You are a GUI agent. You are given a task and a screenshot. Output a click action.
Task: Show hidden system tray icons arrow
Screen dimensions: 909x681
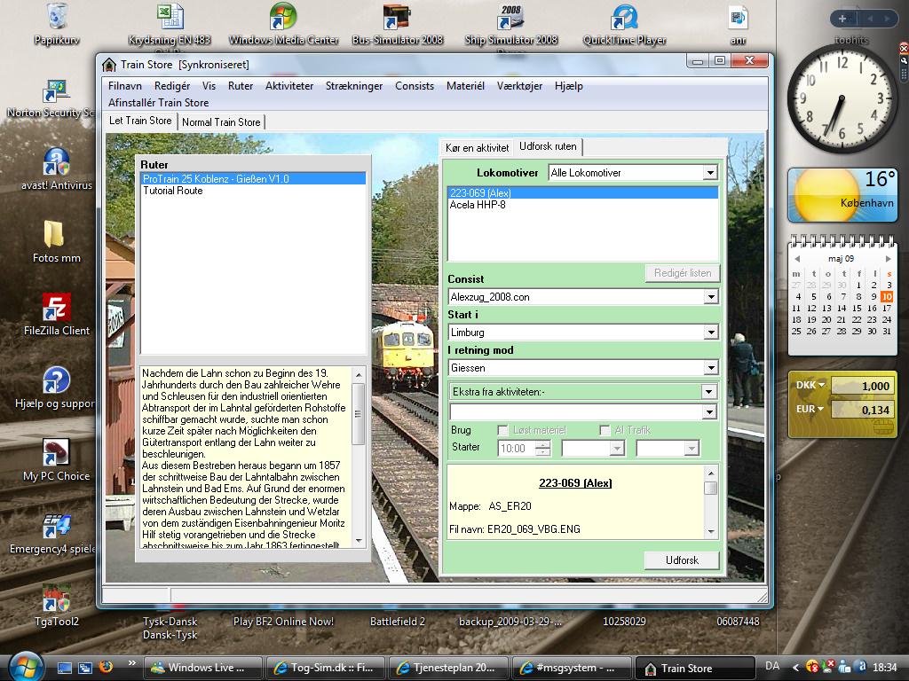coord(796,668)
